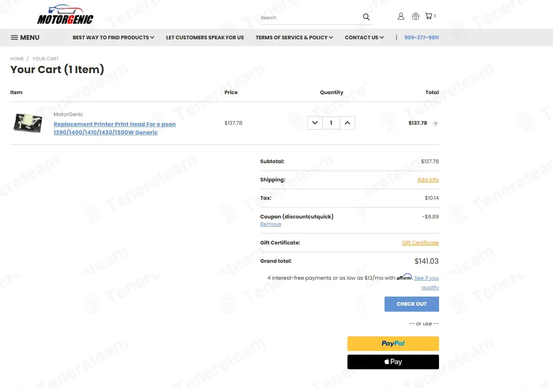Click the search input field
The height and width of the screenshot is (388, 553).
(x=310, y=17)
